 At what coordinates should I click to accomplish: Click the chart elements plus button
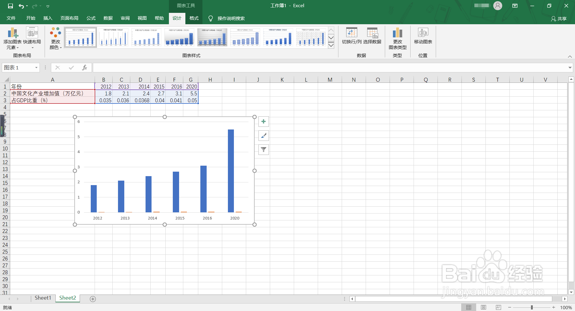pyautogui.click(x=264, y=121)
